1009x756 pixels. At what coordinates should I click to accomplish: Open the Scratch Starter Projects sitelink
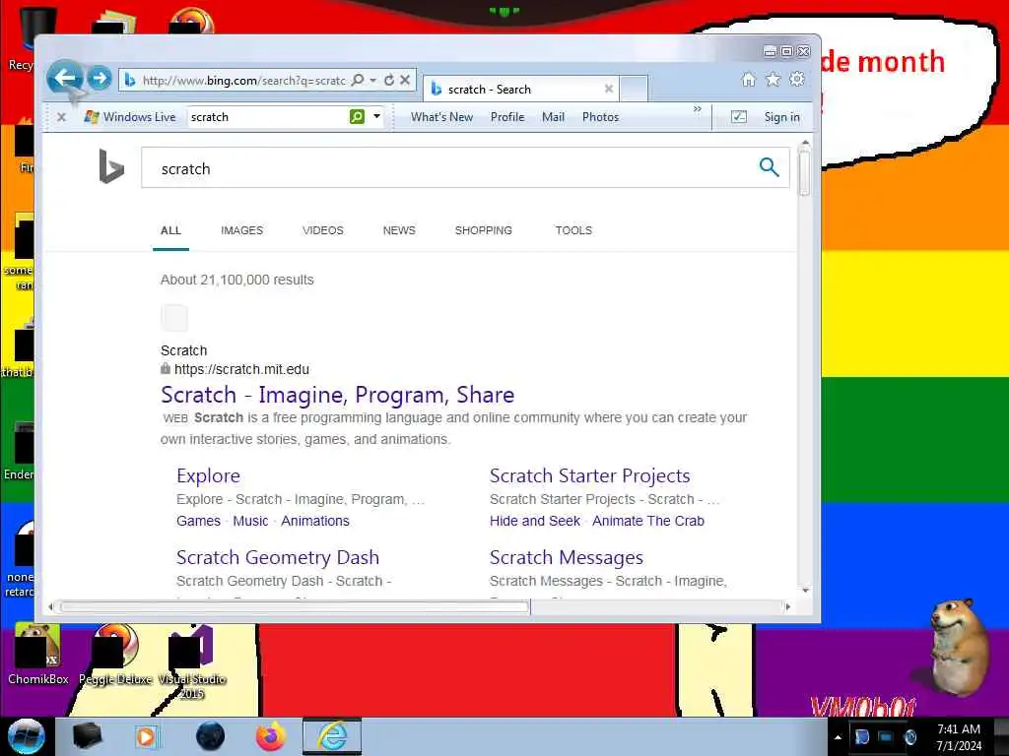coord(589,475)
